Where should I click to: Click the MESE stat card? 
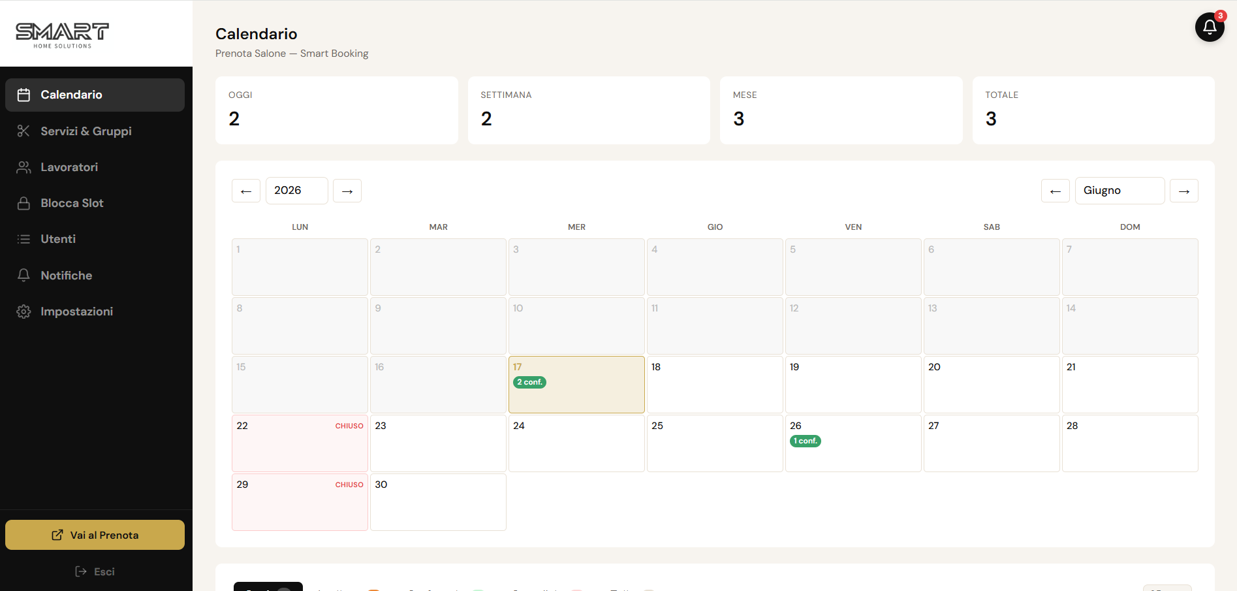pyautogui.click(x=841, y=110)
